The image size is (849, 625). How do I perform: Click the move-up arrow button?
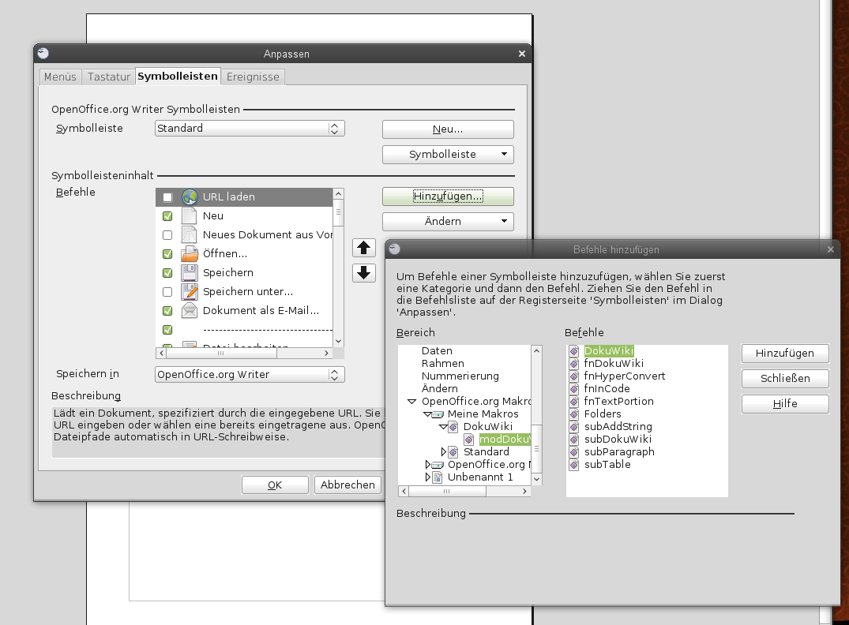coord(364,248)
